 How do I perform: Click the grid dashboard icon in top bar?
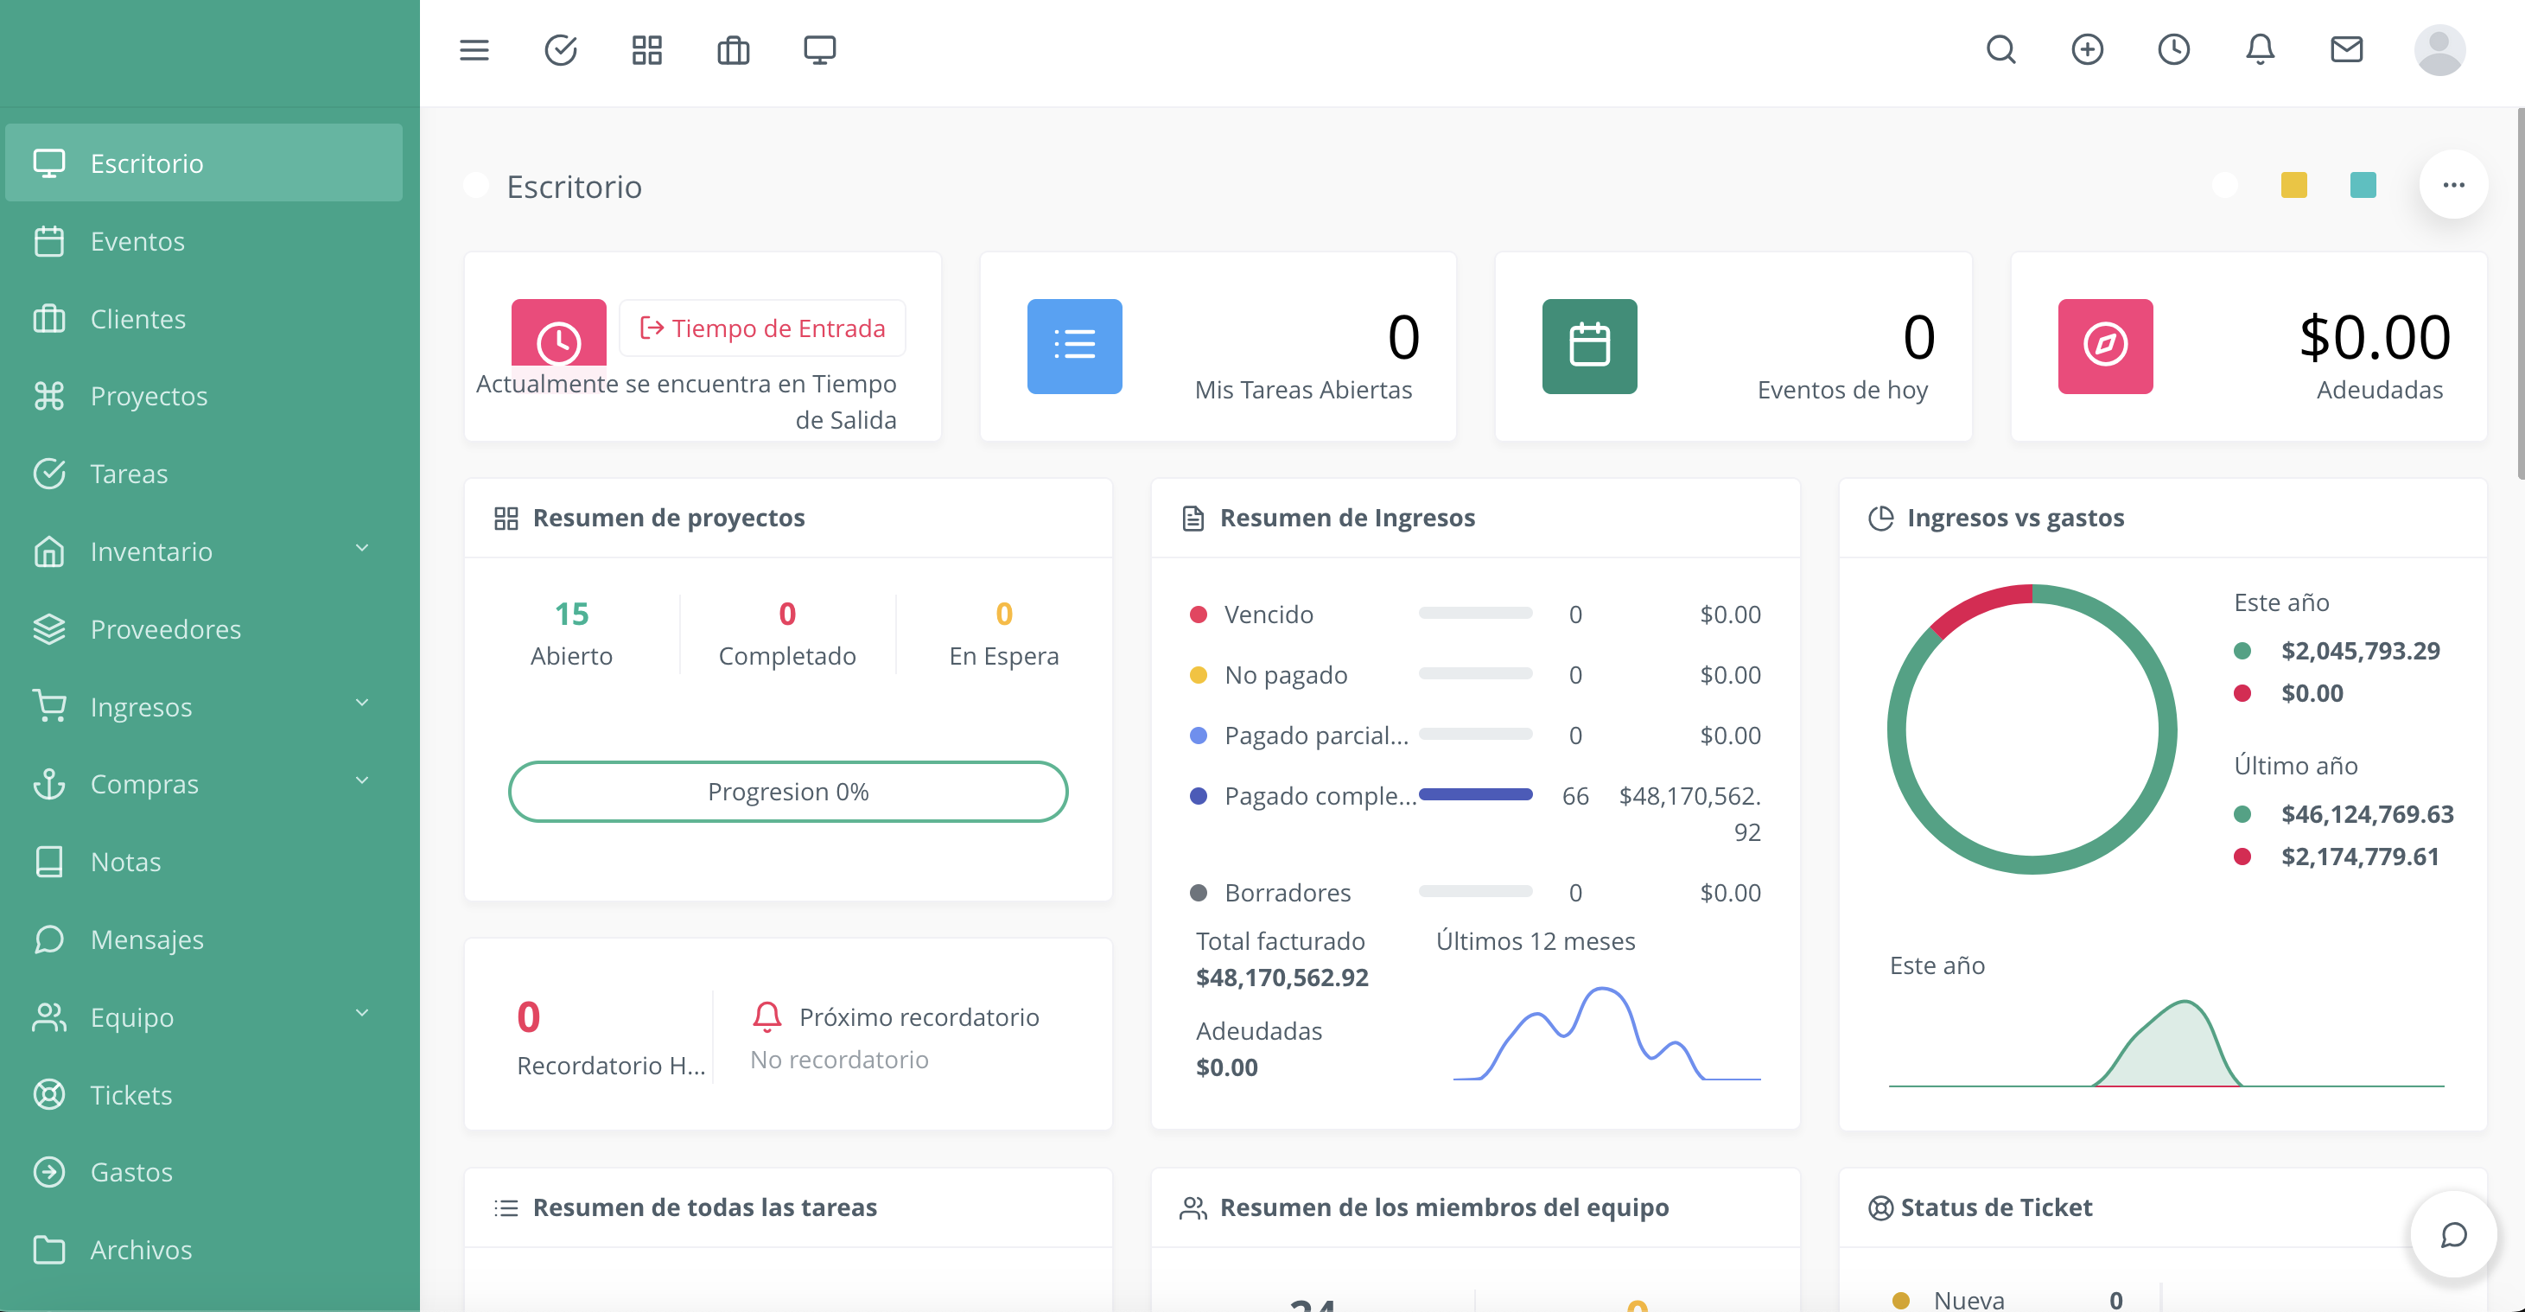pyautogui.click(x=647, y=50)
